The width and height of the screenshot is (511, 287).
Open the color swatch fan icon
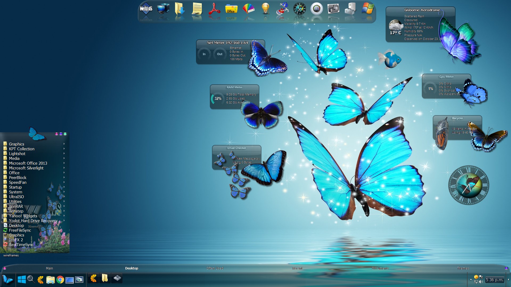[x=248, y=9]
